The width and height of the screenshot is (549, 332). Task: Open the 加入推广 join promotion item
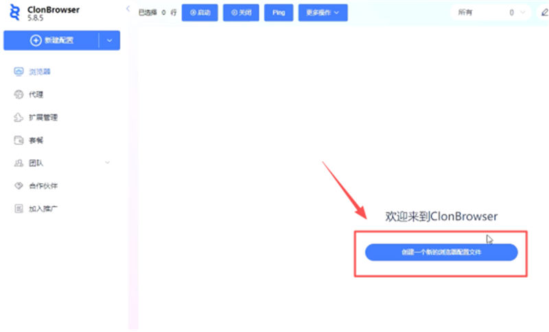click(43, 209)
